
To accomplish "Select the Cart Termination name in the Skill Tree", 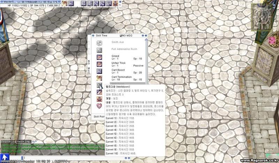I will point(121,77).
